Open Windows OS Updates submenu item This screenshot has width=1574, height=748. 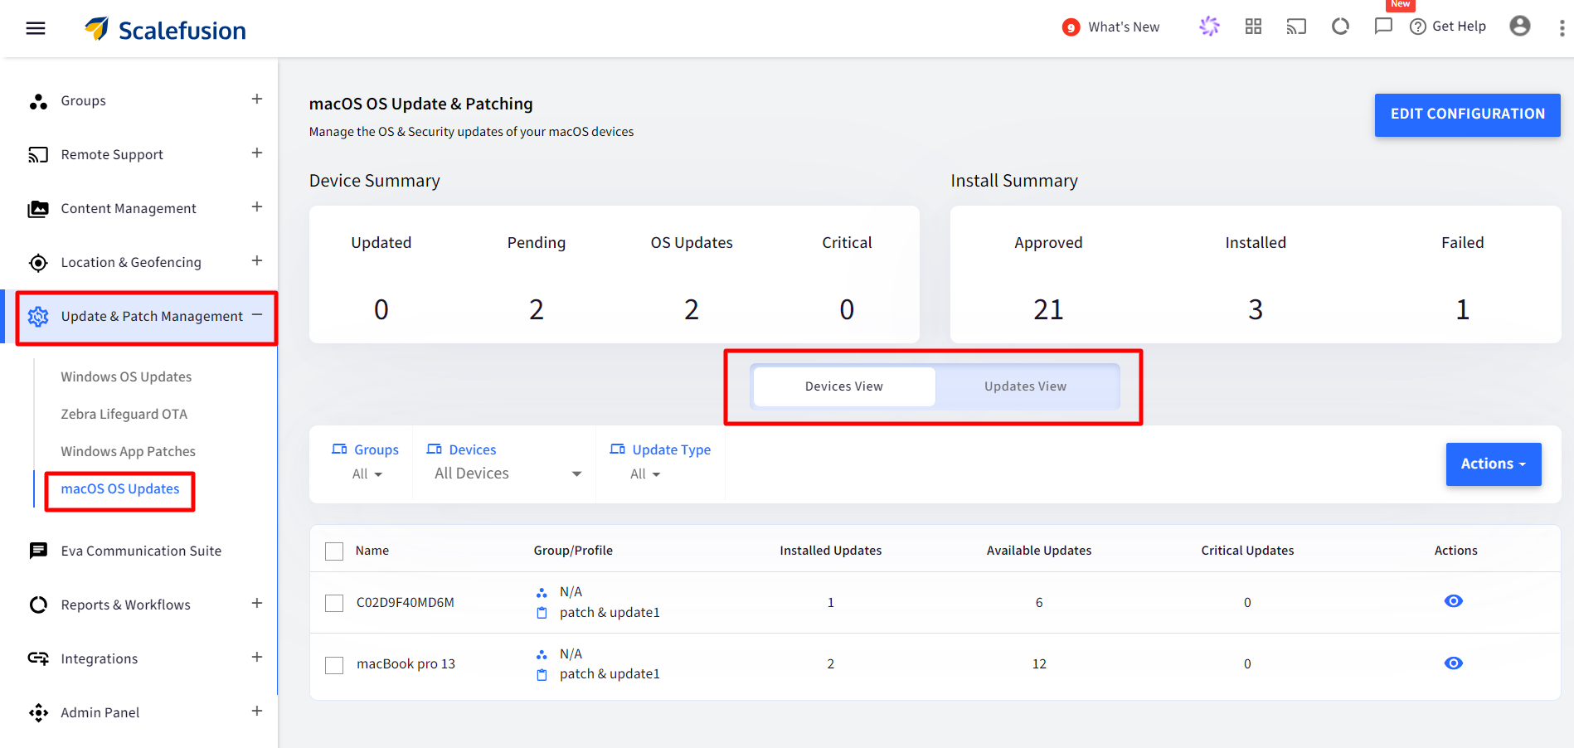pyautogui.click(x=126, y=376)
